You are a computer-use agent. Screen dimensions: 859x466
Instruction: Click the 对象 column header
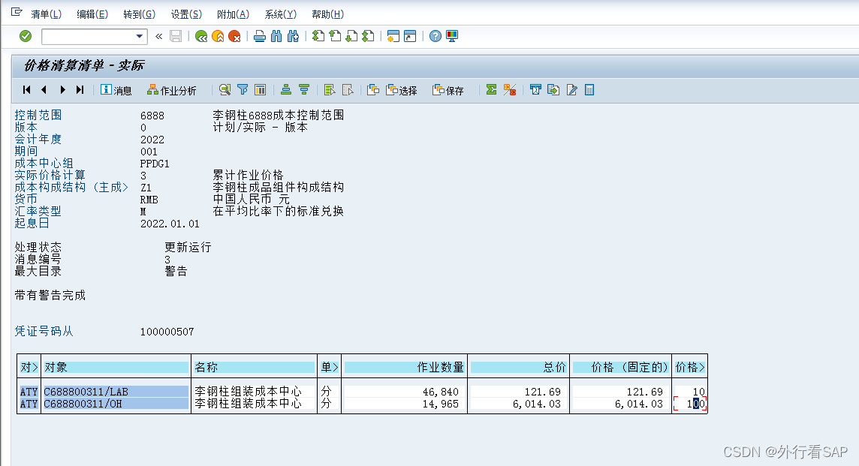tap(116, 367)
